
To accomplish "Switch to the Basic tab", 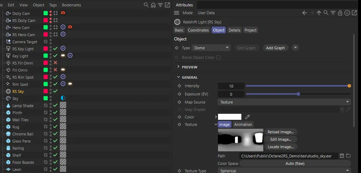I will [179, 30].
